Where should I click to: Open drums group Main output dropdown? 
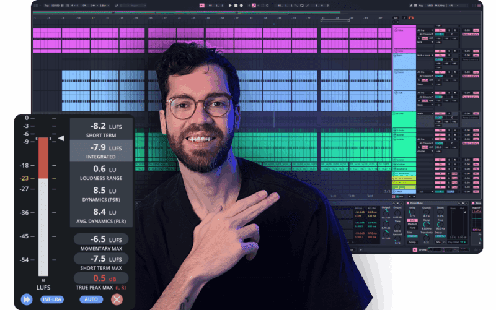click(x=425, y=114)
